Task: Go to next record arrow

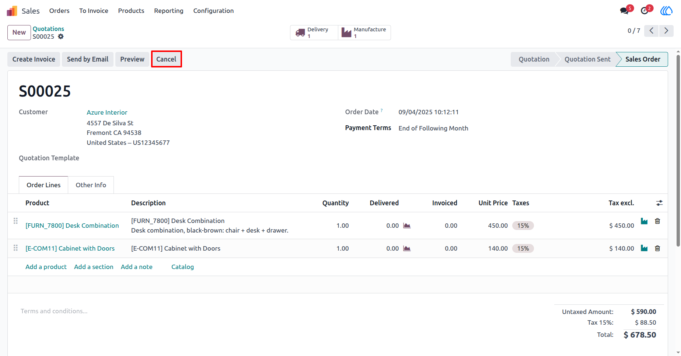Action: pyautogui.click(x=666, y=31)
